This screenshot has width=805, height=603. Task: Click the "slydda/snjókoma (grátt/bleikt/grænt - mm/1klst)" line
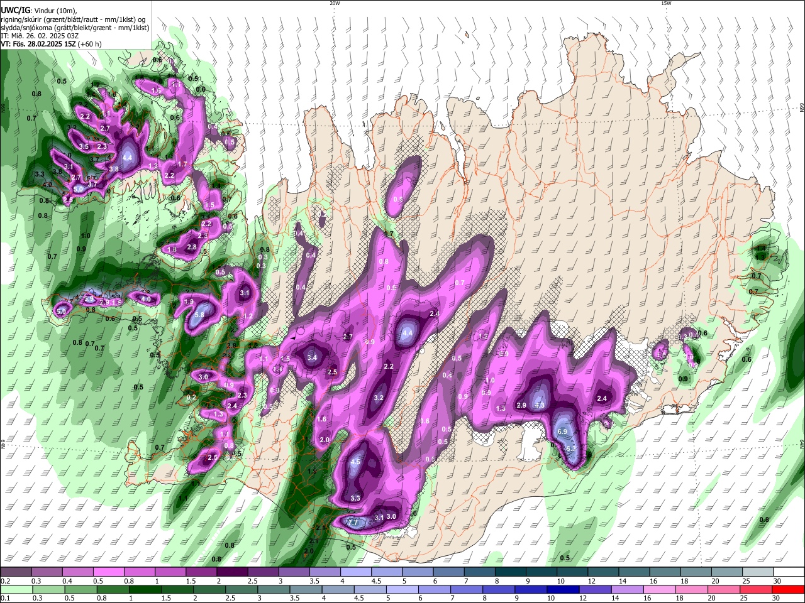point(75,28)
